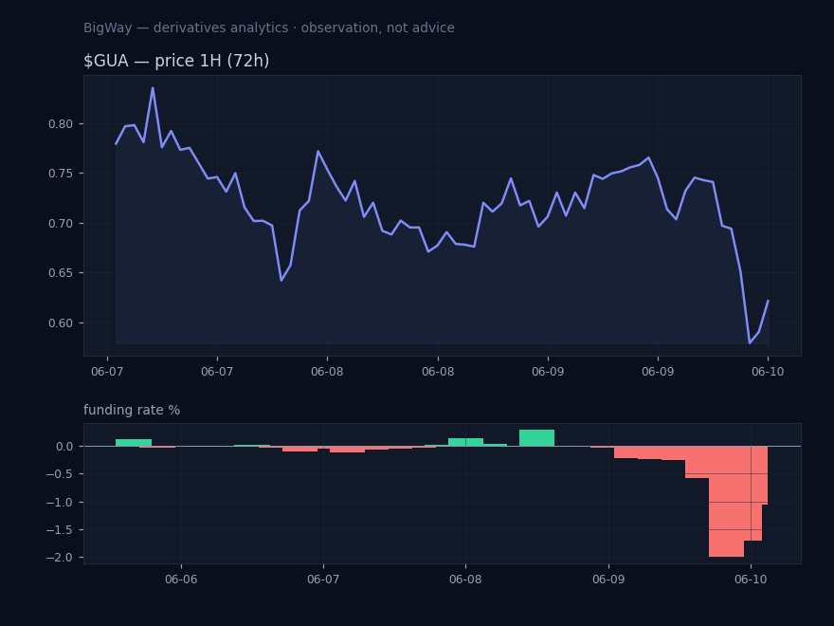Click the highest peak of the price line

coord(153,88)
